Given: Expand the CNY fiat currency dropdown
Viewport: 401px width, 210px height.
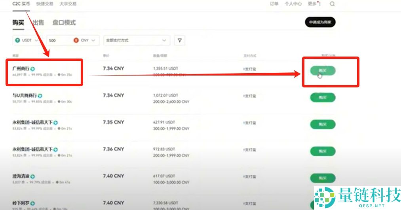Looking at the screenshot, I should coord(84,40).
